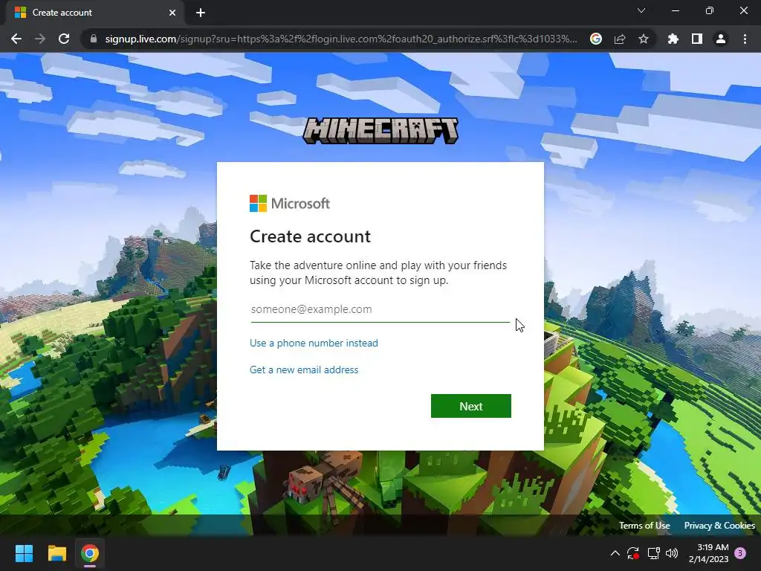Open the Chrome three-dot menu

coord(745,39)
